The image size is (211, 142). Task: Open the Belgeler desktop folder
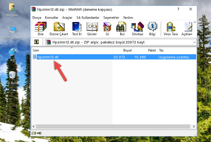click(12, 10)
